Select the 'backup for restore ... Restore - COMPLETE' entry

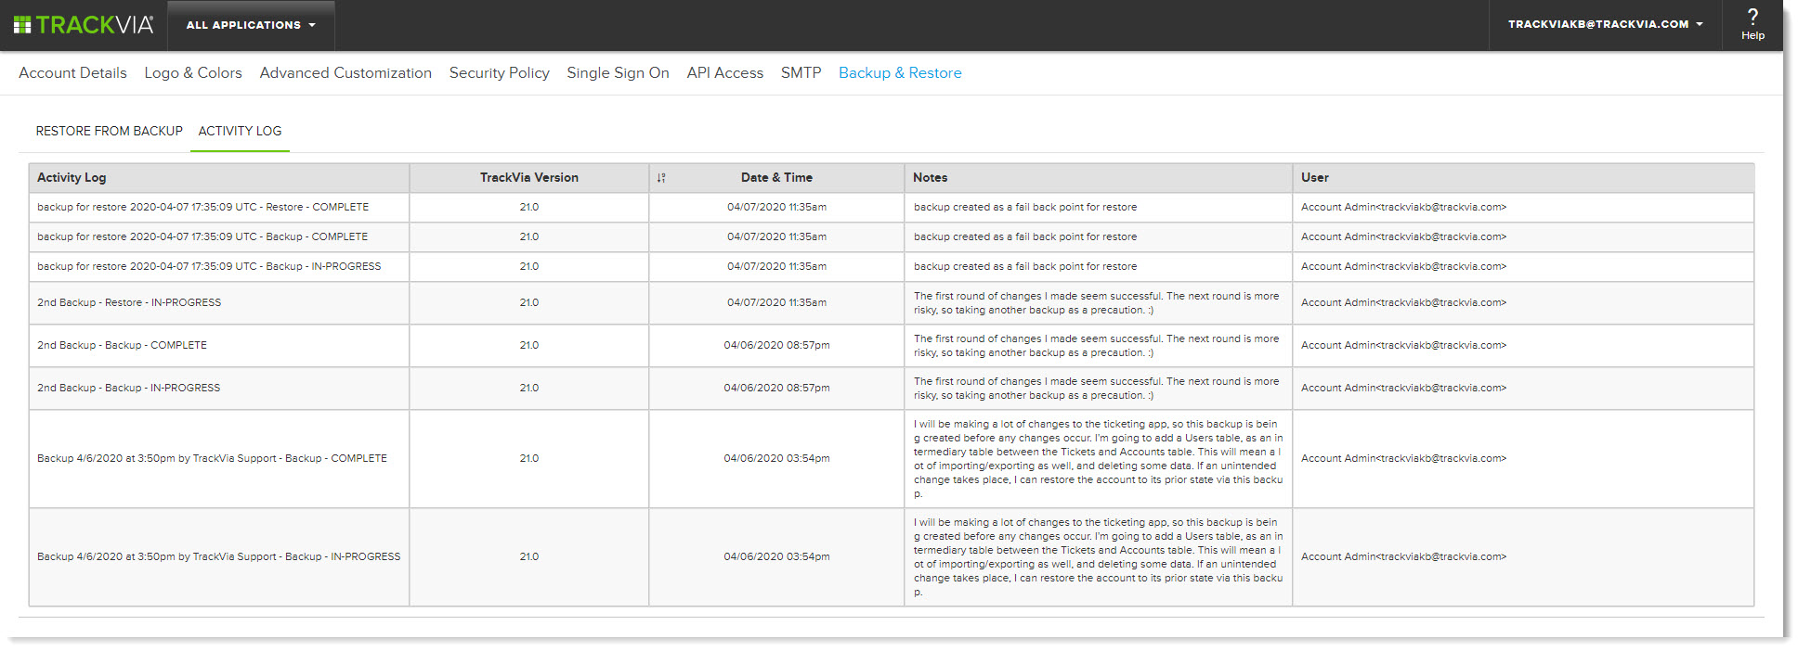202,208
